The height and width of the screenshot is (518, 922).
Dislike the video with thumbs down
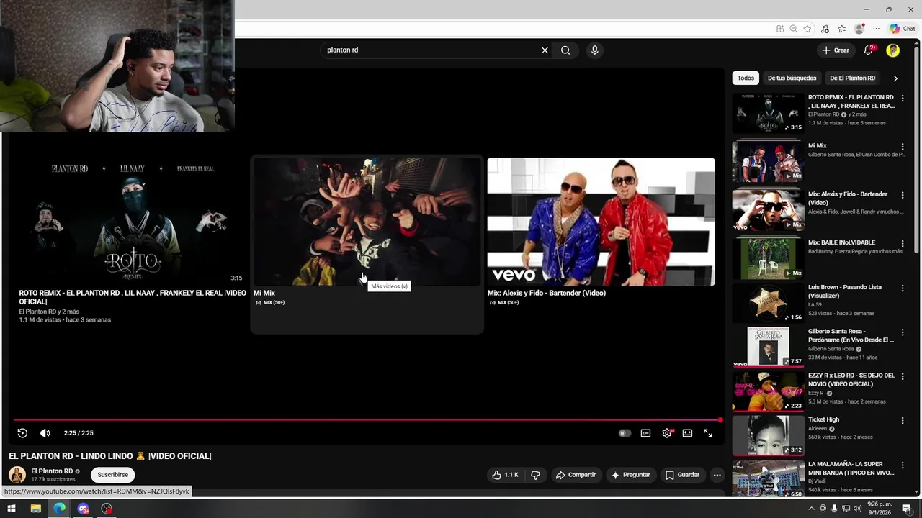point(535,475)
